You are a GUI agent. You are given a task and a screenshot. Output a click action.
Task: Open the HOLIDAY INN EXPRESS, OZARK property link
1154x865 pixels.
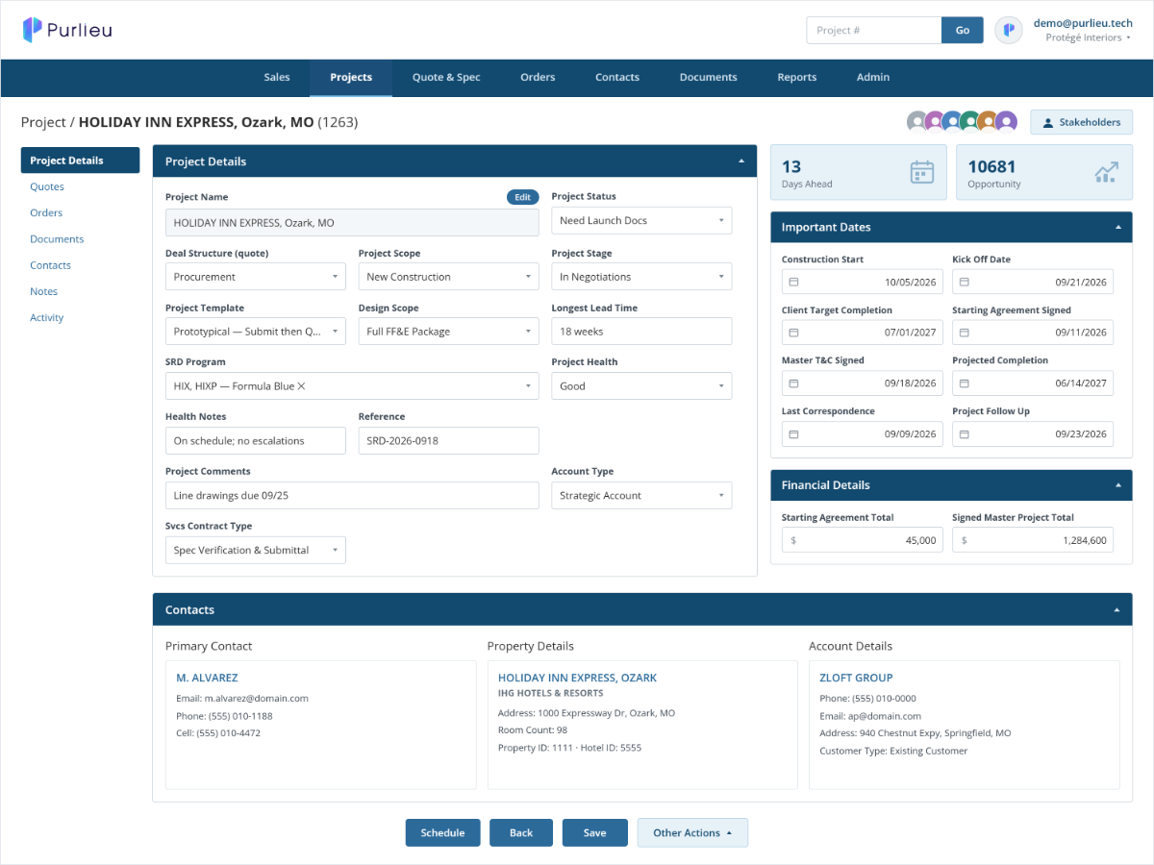click(577, 678)
